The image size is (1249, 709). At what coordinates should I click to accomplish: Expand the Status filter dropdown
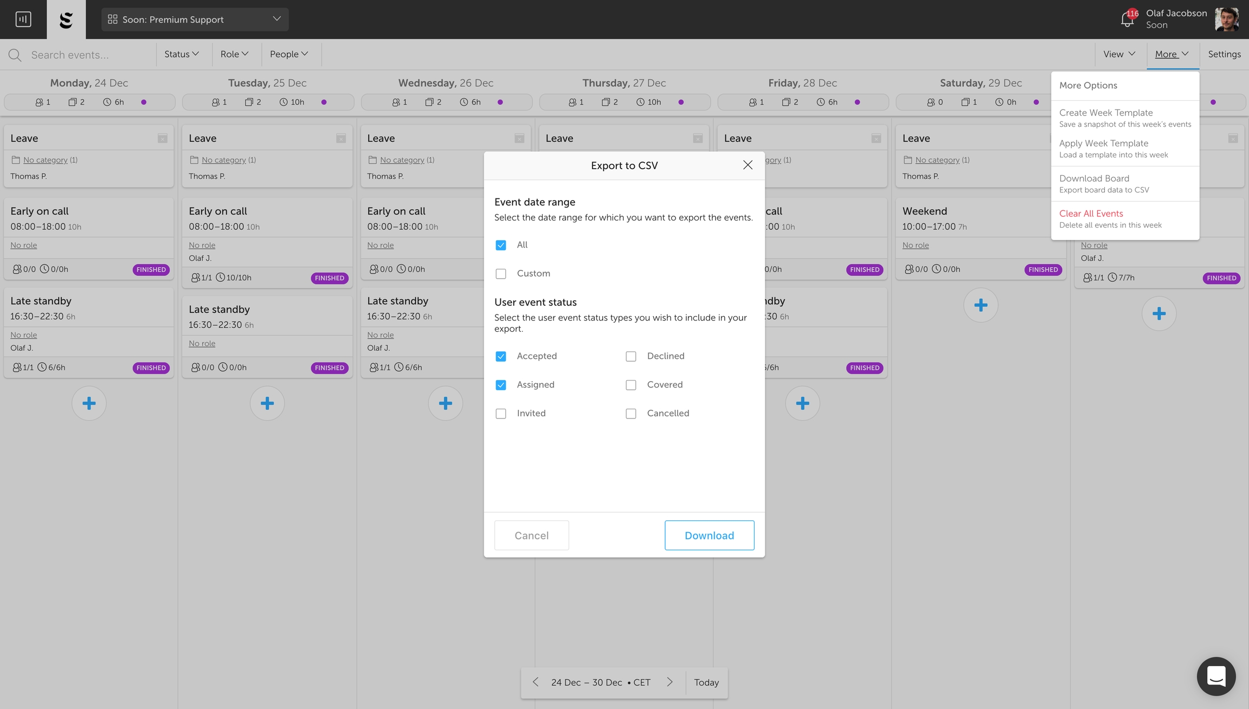pyautogui.click(x=182, y=54)
